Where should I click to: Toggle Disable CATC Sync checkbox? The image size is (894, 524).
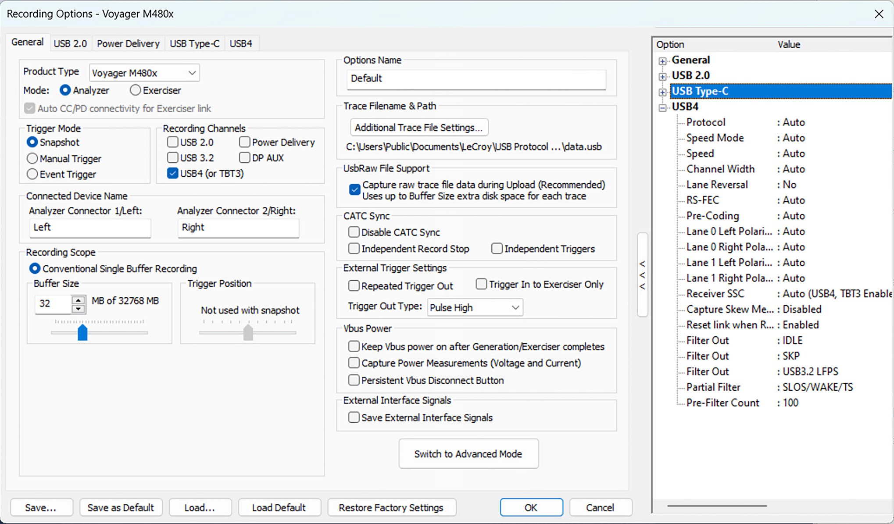point(354,232)
